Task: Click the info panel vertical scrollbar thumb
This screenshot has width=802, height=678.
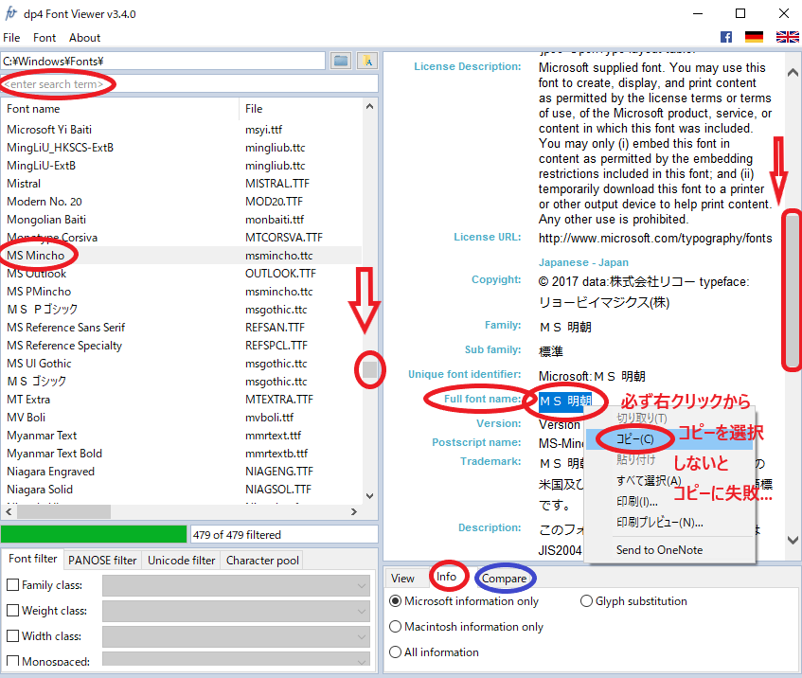Action: tap(793, 289)
